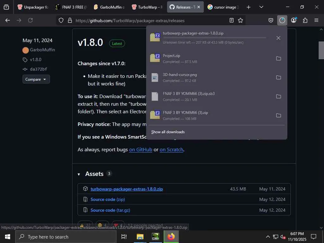
Task: Download Source code (tar.gz)
Action: tap(110, 210)
